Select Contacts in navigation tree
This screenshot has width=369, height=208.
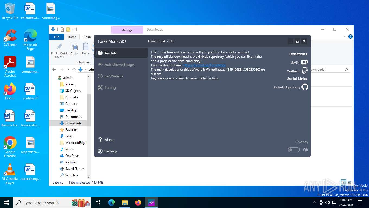[x=72, y=104]
